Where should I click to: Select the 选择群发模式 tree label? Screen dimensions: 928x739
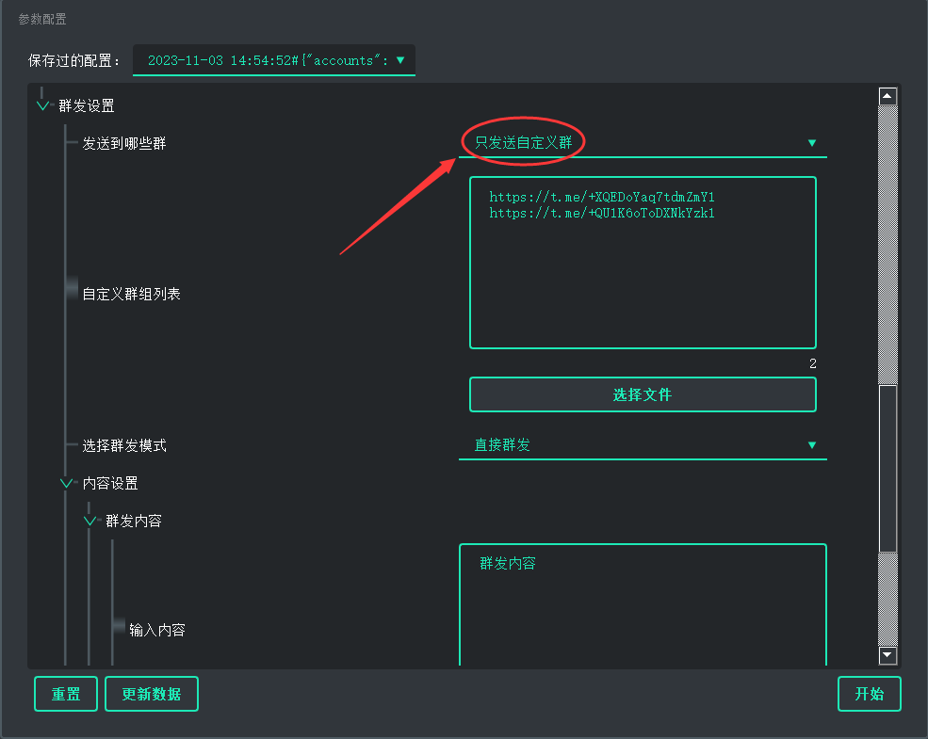tap(123, 445)
